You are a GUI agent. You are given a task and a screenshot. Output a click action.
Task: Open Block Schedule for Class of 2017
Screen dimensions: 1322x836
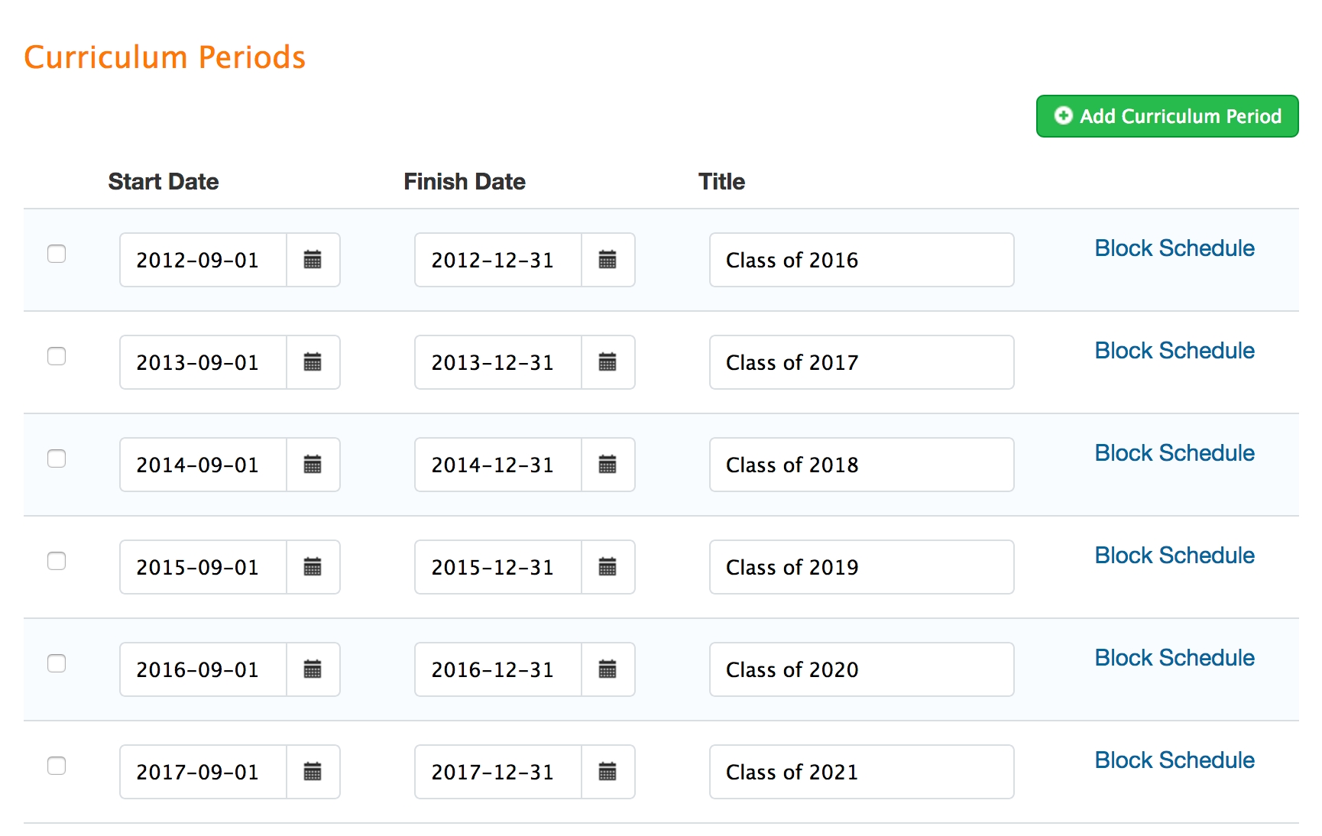pyautogui.click(x=1175, y=351)
